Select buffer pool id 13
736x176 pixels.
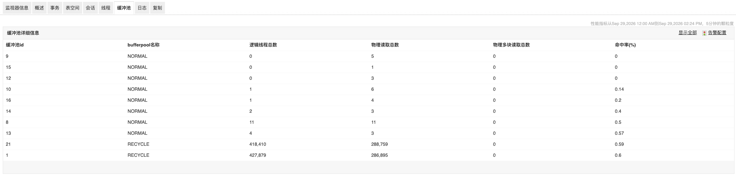[8, 133]
